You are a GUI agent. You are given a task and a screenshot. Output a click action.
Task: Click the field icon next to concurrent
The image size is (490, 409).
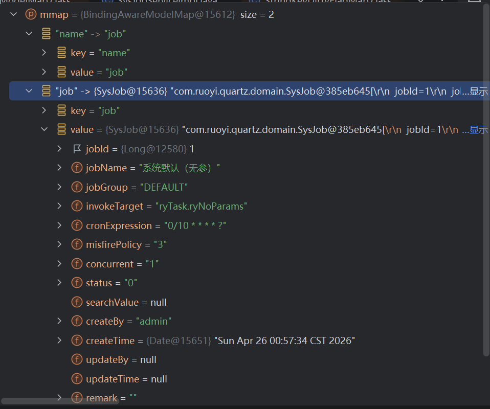point(77,264)
